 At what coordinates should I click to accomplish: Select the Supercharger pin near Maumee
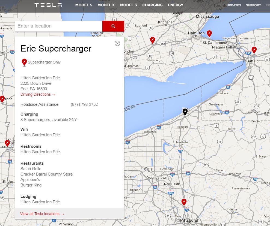coord(7,143)
